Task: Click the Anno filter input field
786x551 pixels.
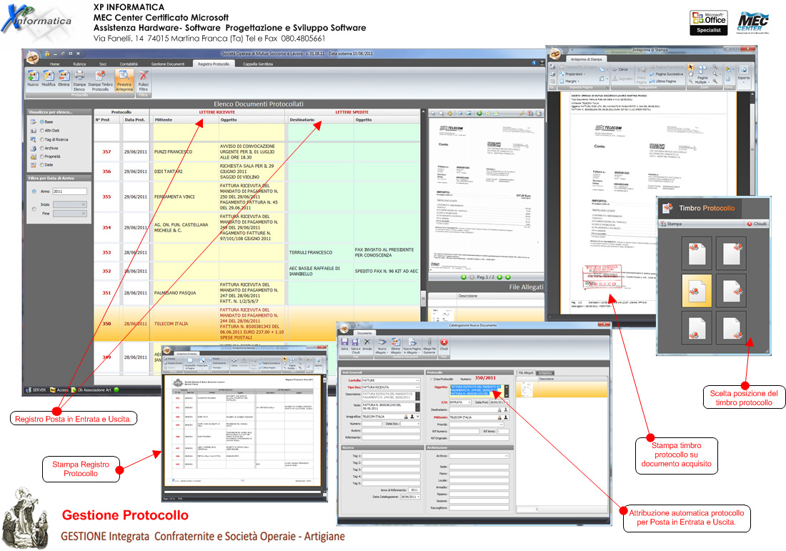Action: pyautogui.click(x=69, y=192)
